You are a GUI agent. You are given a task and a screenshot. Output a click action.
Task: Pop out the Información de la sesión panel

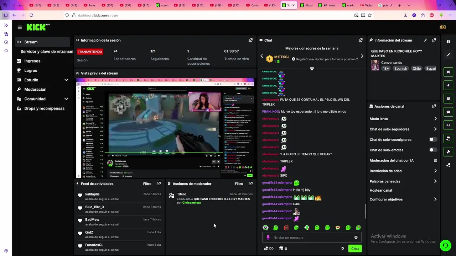[x=250, y=40]
